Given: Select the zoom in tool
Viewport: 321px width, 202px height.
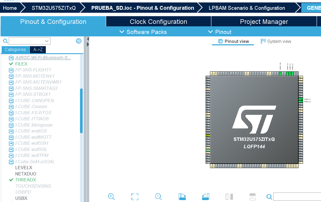Looking at the screenshot, I should [111, 197].
